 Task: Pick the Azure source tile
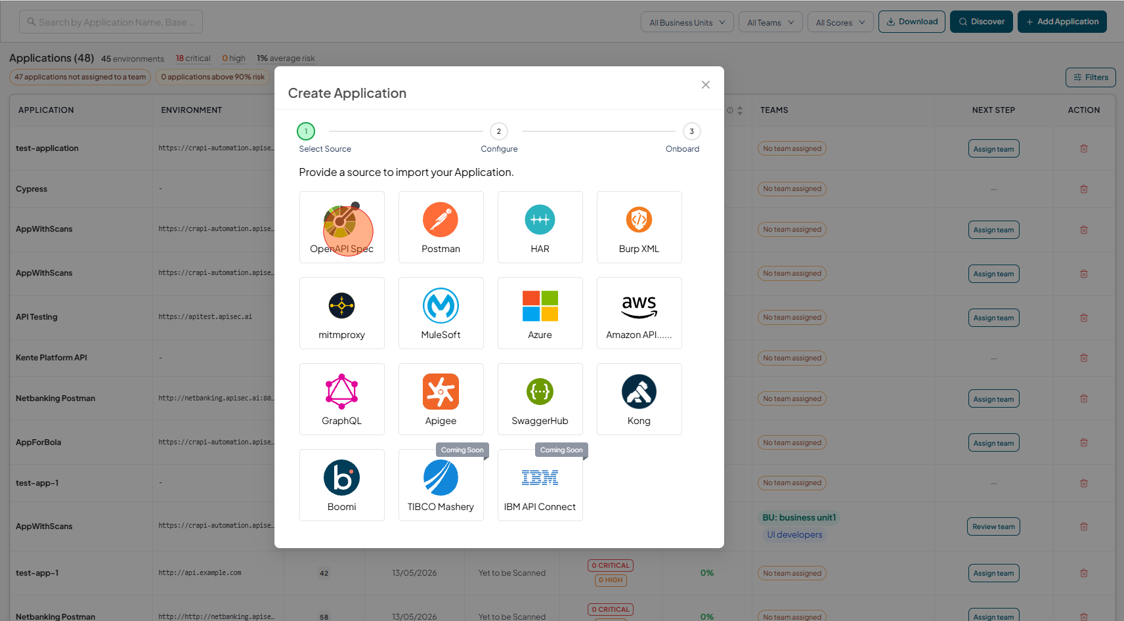(540, 313)
